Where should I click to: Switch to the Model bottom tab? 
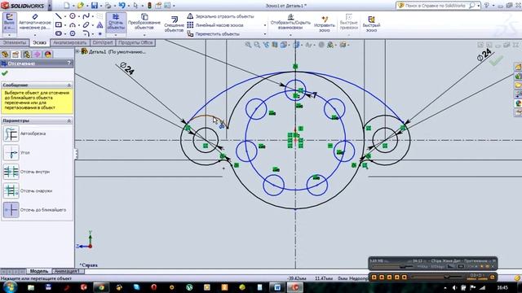[x=39, y=271]
